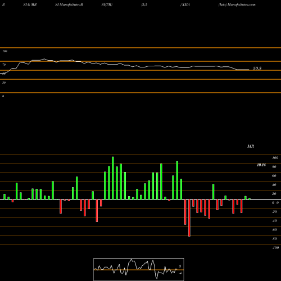Click the MR axis label 80
The image size is (281, 281).
tap(274, 167)
